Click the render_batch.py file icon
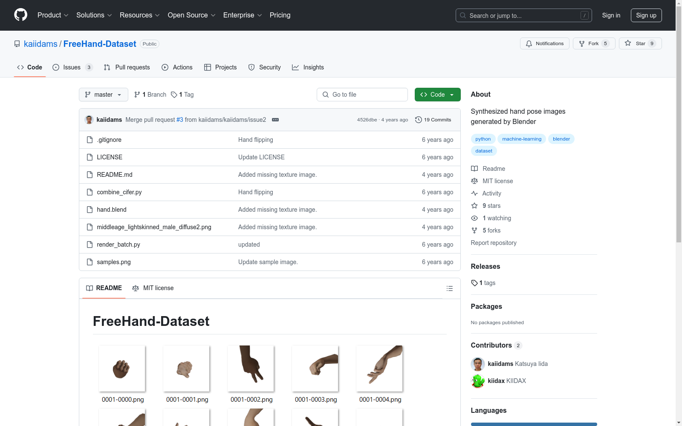The height and width of the screenshot is (426, 682). (x=90, y=245)
